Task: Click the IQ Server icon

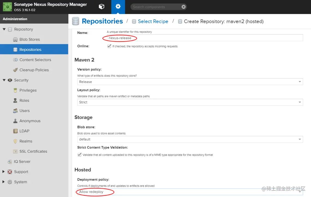Action: point(10,161)
